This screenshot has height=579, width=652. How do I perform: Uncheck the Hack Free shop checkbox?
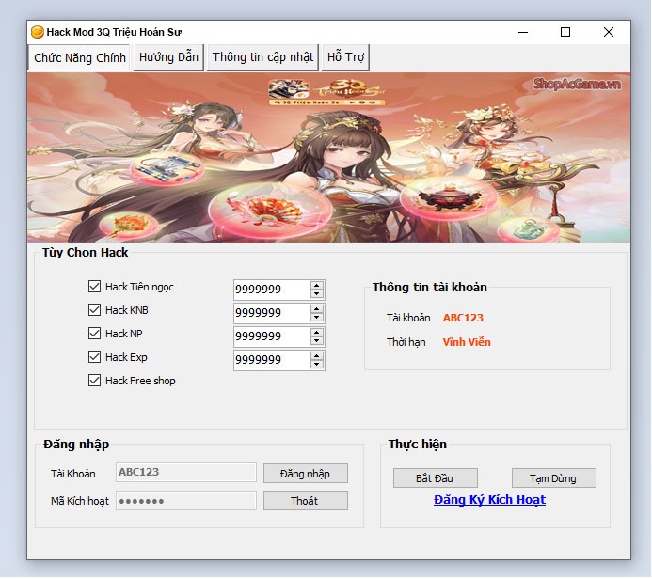click(x=94, y=381)
